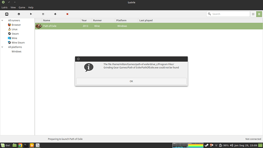This screenshot has height=148, width=263.
Task: Click the Wine cell in the game row
Action: (97, 26)
